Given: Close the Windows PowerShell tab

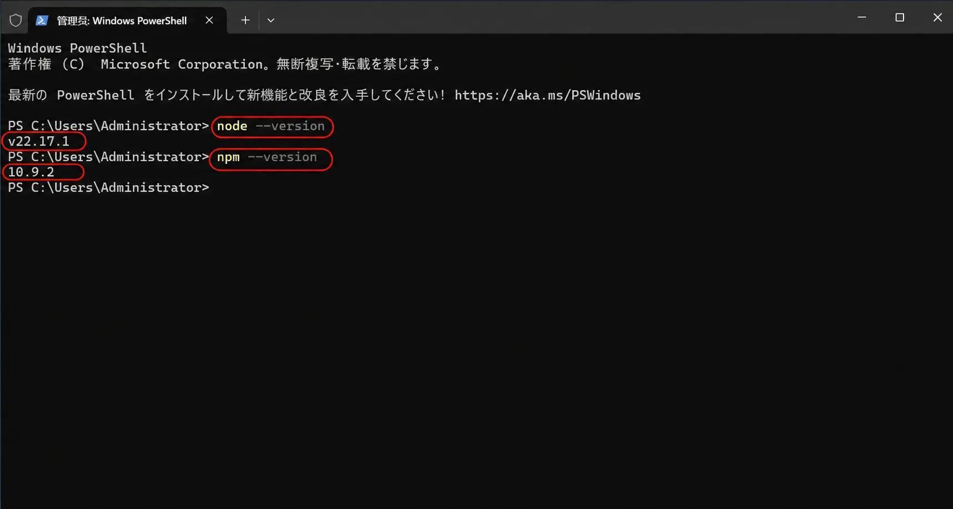Looking at the screenshot, I should pos(209,21).
